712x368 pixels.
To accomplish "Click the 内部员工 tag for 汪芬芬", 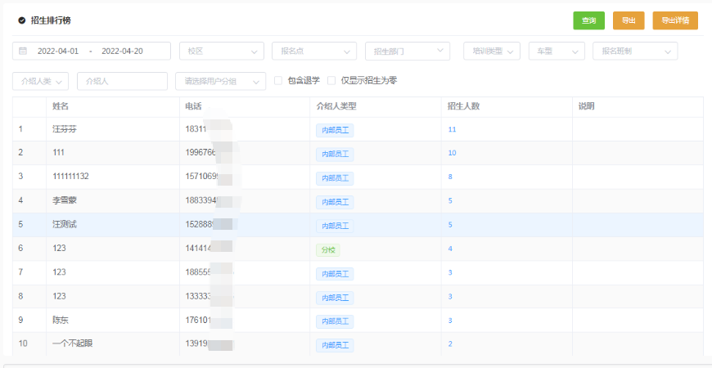I will pyautogui.click(x=335, y=131).
